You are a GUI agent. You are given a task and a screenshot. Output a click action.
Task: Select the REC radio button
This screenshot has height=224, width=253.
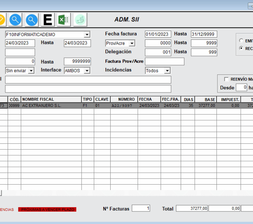click(x=241, y=48)
